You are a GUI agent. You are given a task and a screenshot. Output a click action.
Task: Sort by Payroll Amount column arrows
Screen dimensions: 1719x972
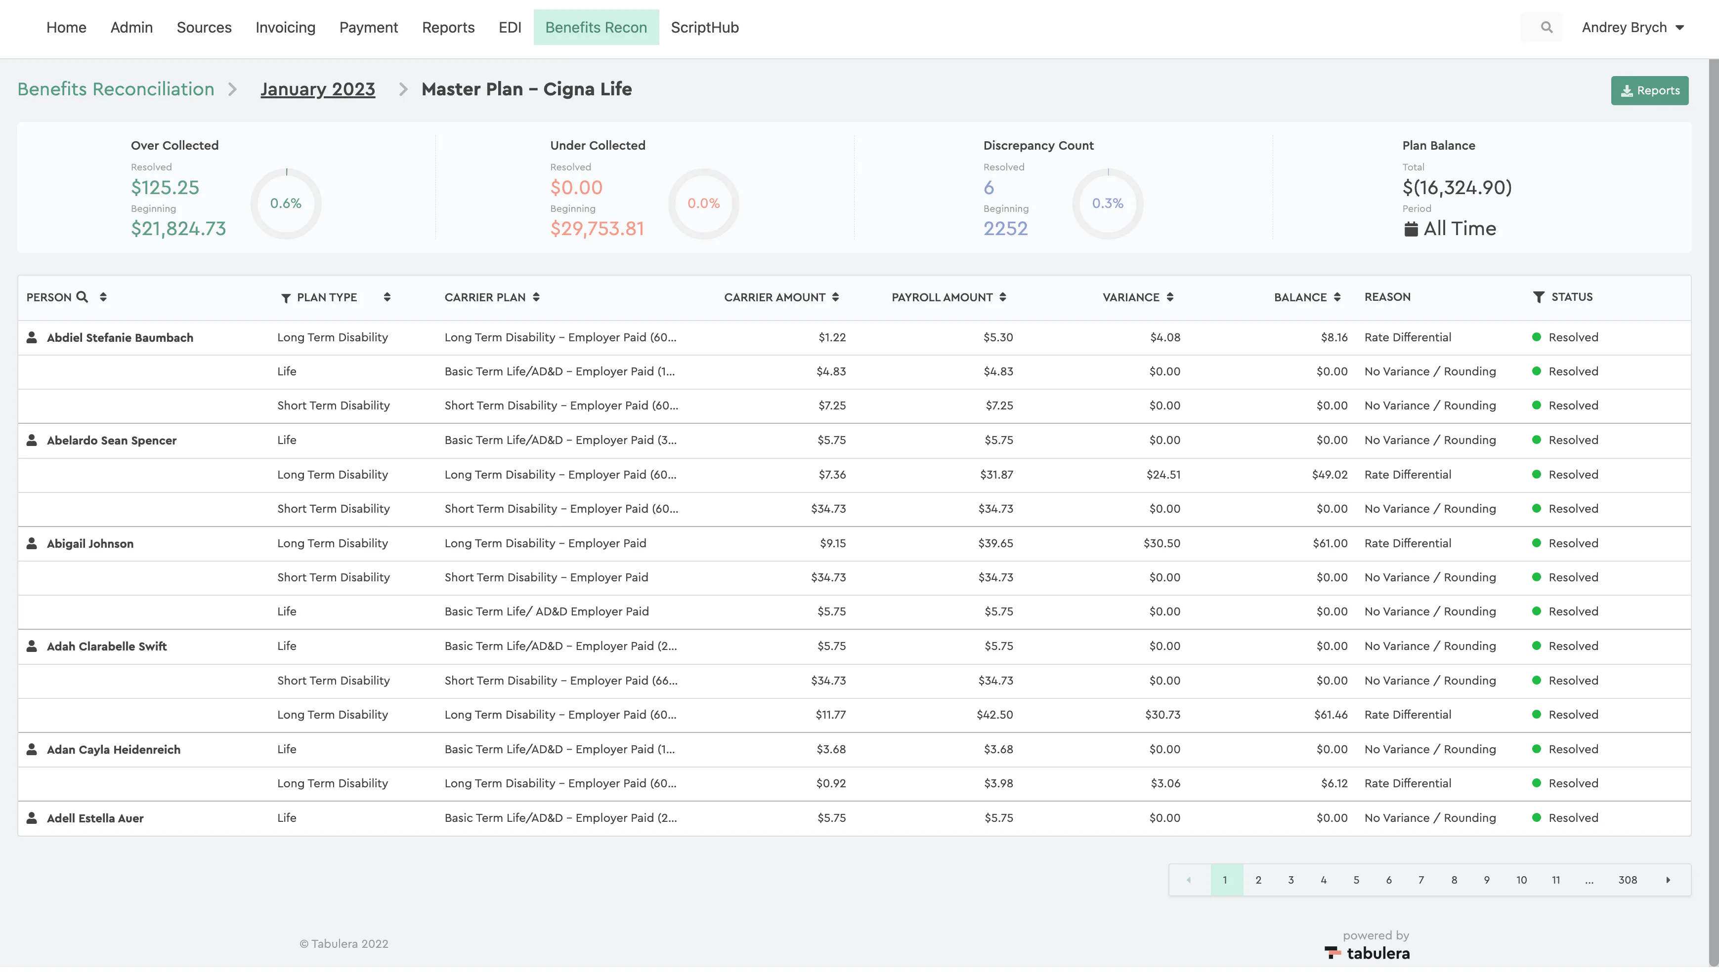(1002, 297)
